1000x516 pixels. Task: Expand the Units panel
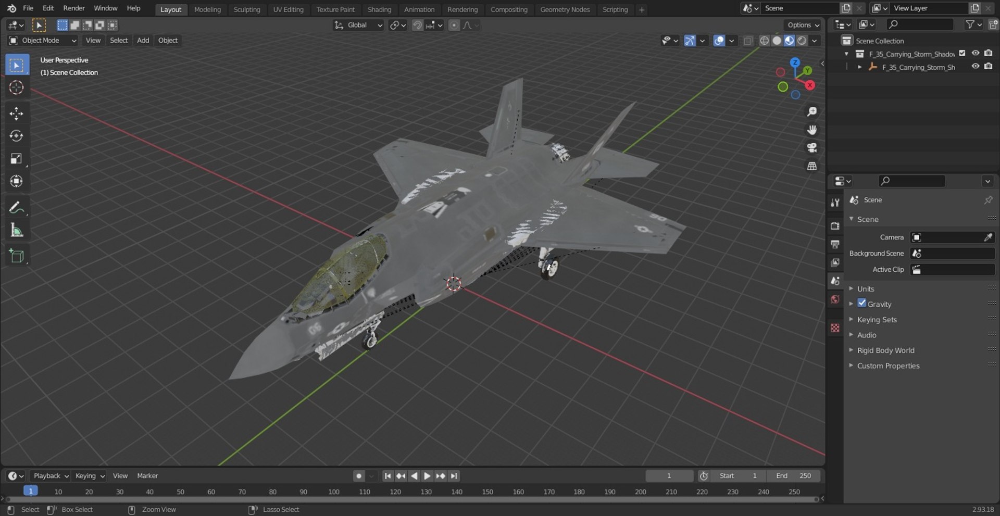pos(866,288)
